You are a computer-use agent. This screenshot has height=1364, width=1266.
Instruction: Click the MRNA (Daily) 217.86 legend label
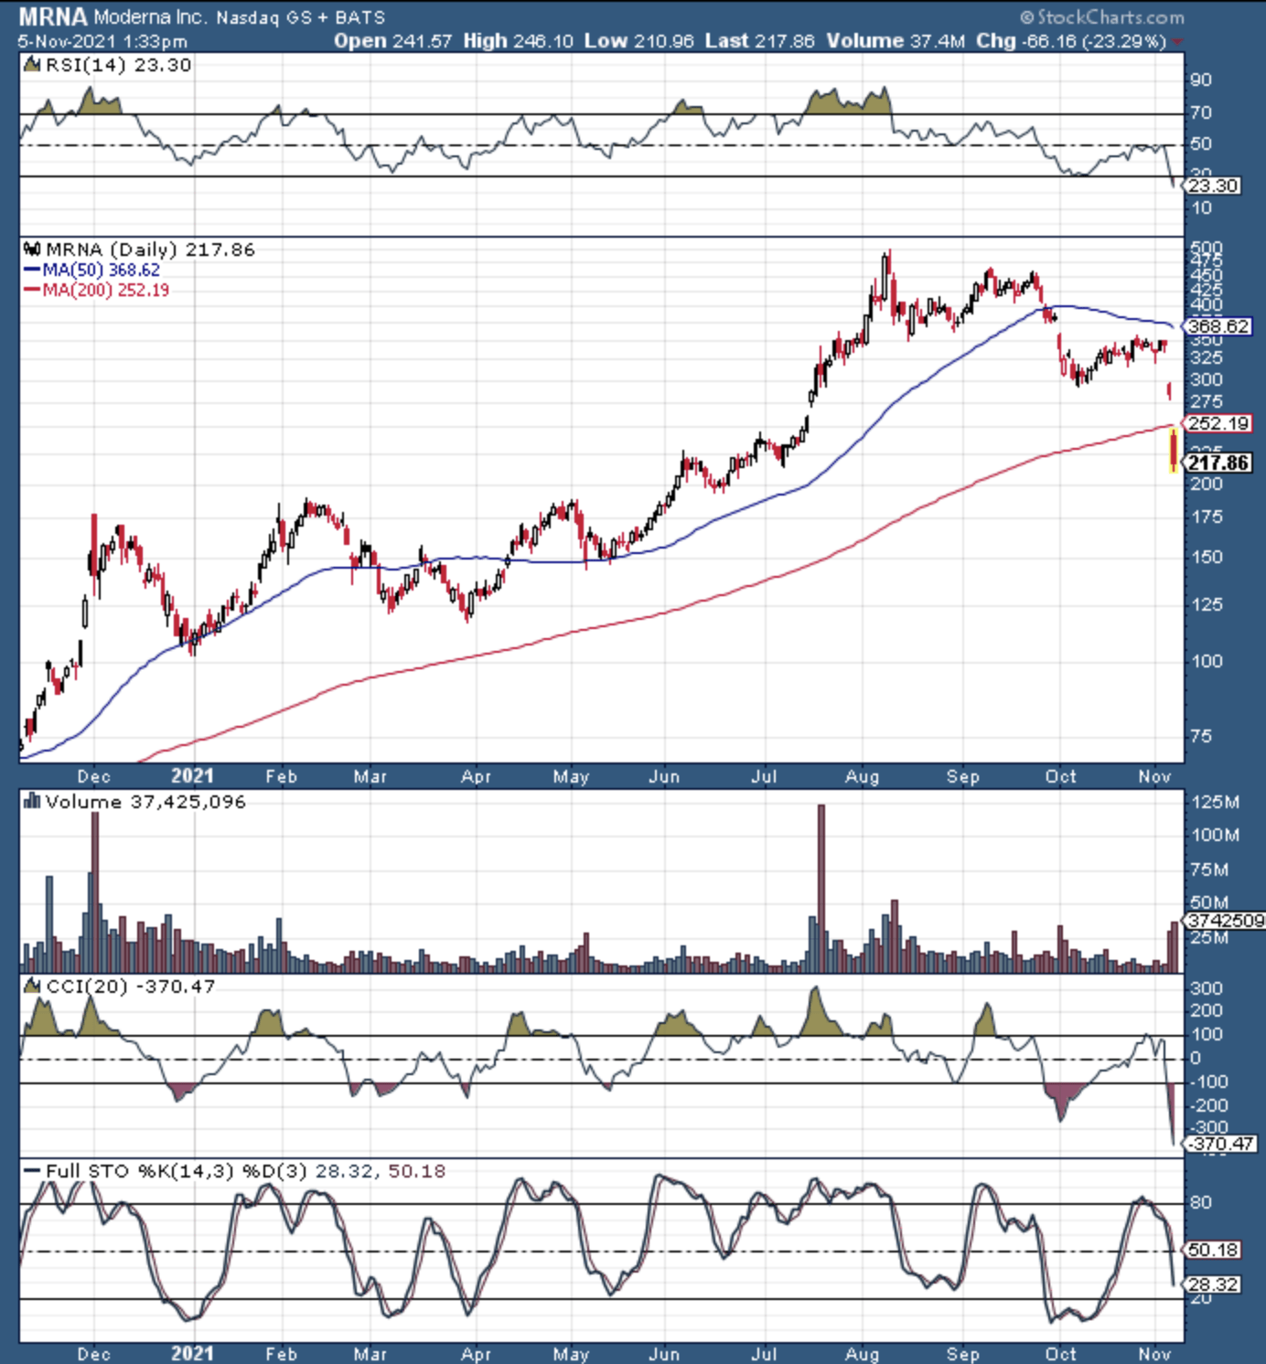tap(150, 250)
